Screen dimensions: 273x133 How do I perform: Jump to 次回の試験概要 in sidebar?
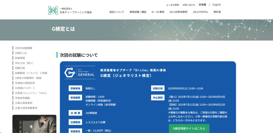point(23,48)
